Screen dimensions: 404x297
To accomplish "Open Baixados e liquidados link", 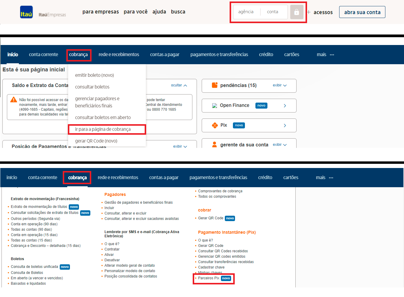I will point(29,283).
